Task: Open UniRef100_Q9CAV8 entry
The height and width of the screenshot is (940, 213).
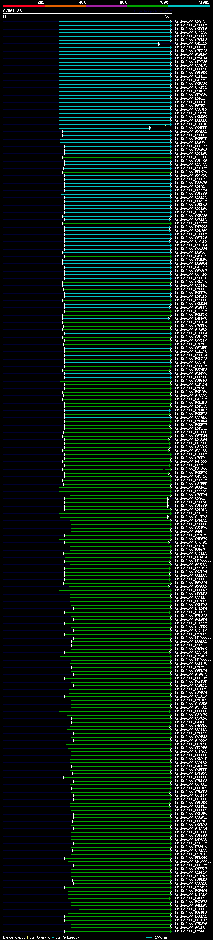Action: 191,502
